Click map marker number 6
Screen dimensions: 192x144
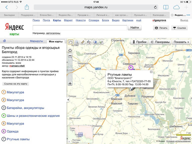pos(131,68)
